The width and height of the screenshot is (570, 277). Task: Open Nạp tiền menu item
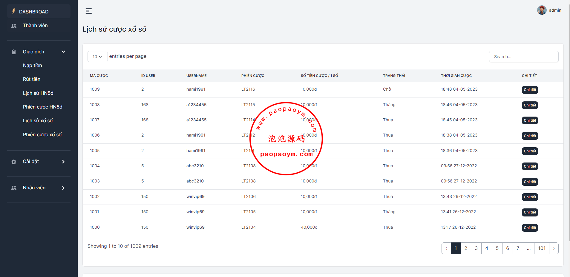pyautogui.click(x=33, y=66)
